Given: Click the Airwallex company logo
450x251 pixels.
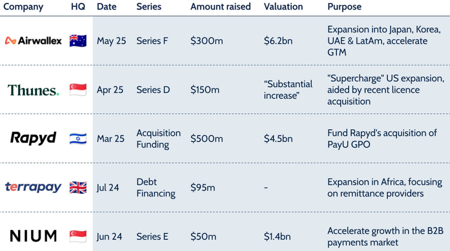Looking at the screenshot, I should click(33, 41).
